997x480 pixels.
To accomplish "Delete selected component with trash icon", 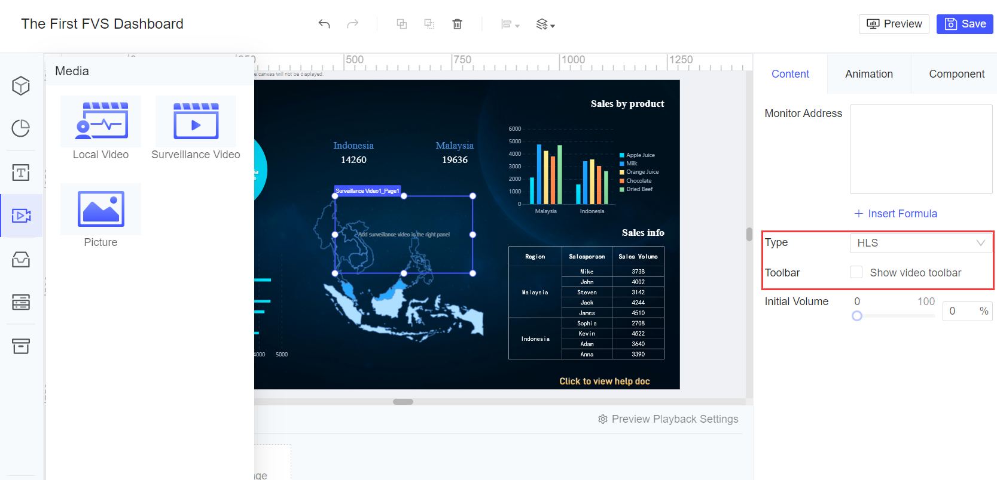I will click(458, 24).
